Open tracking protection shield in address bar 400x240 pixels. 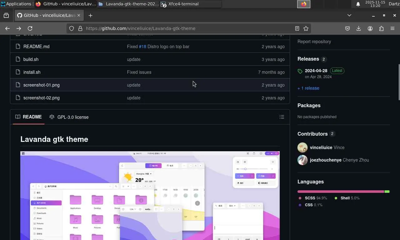tap(72, 28)
